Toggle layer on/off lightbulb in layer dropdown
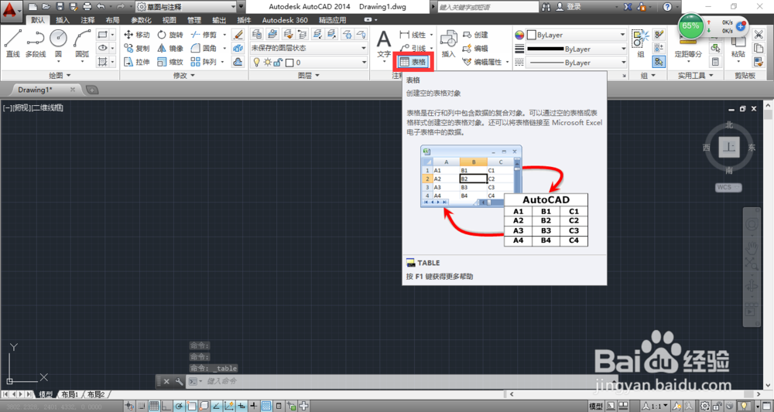Viewport: 774px width, 412px height. point(256,62)
